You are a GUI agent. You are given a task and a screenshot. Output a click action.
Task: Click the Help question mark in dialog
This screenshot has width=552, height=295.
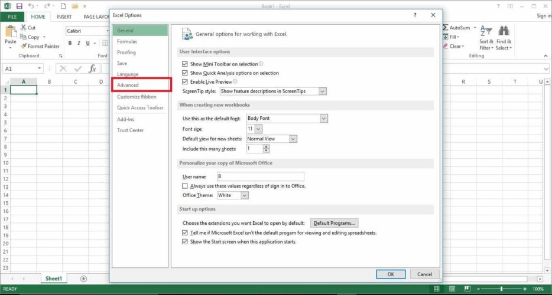(x=415, y=15)
